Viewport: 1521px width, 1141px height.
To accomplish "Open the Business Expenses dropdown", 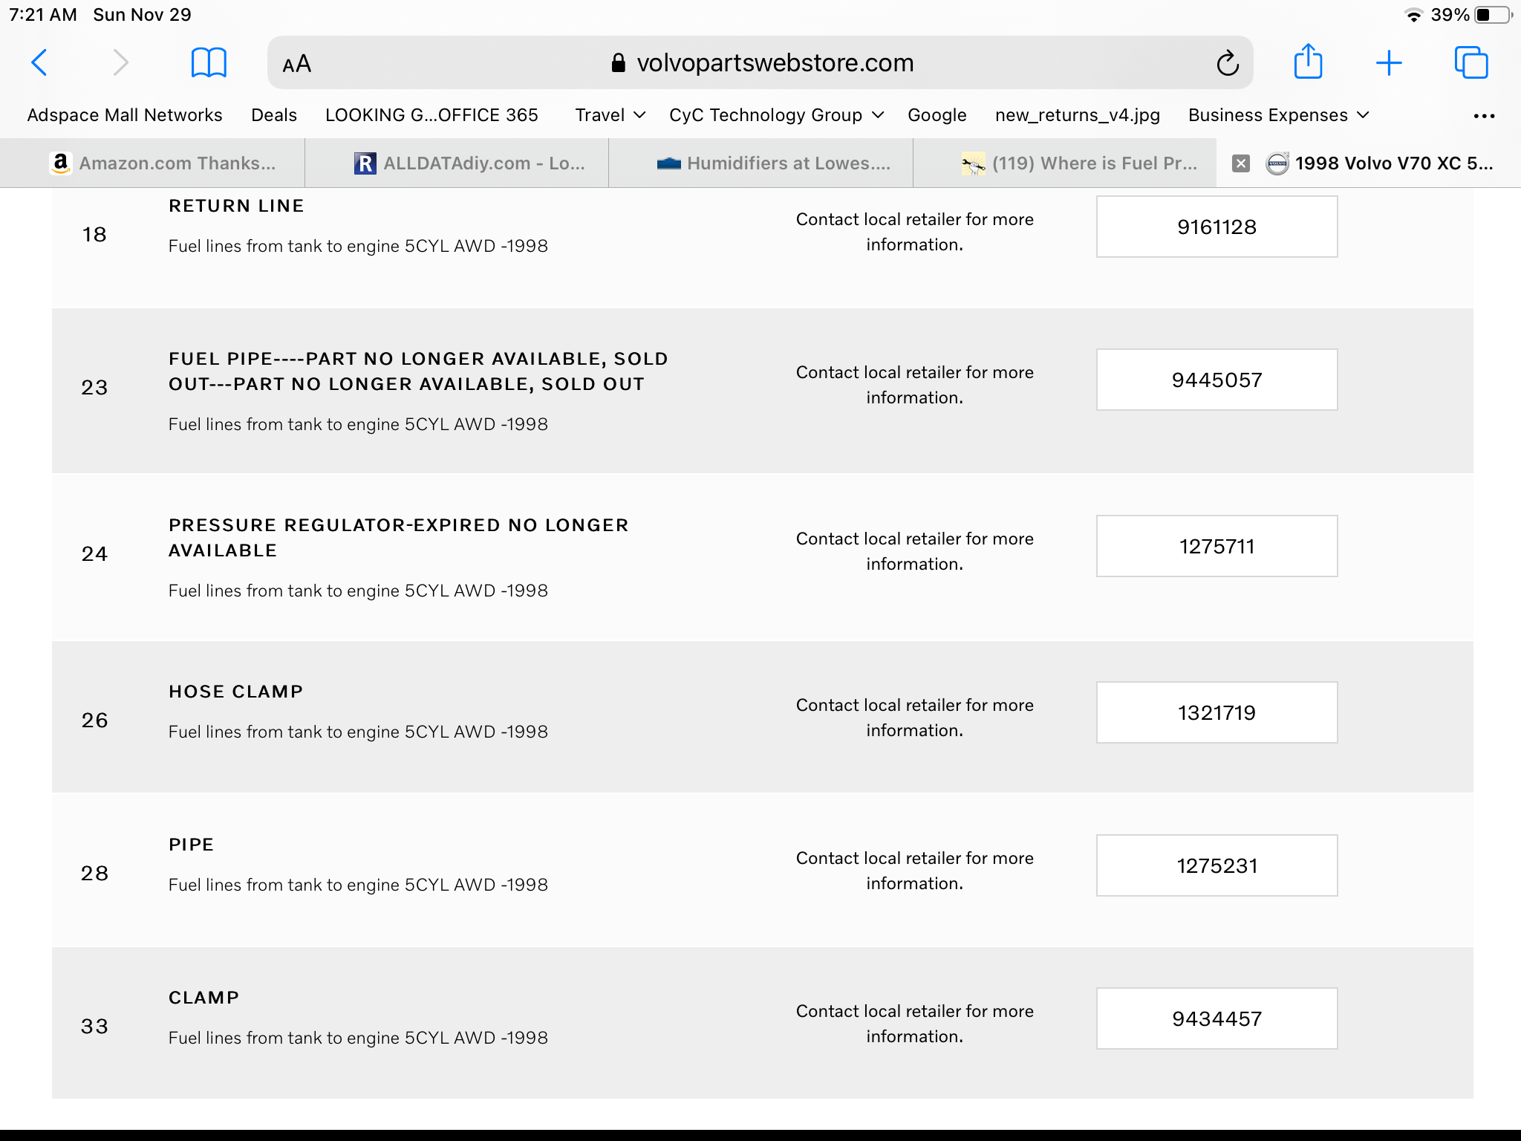I will click(1278, 115).
